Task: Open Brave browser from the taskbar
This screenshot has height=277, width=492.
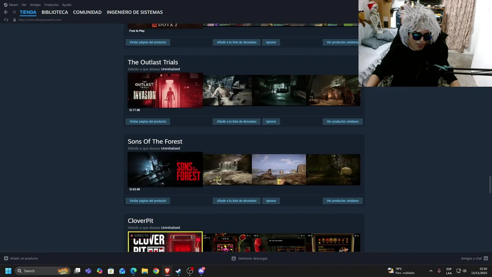Action: click(167, 271)
